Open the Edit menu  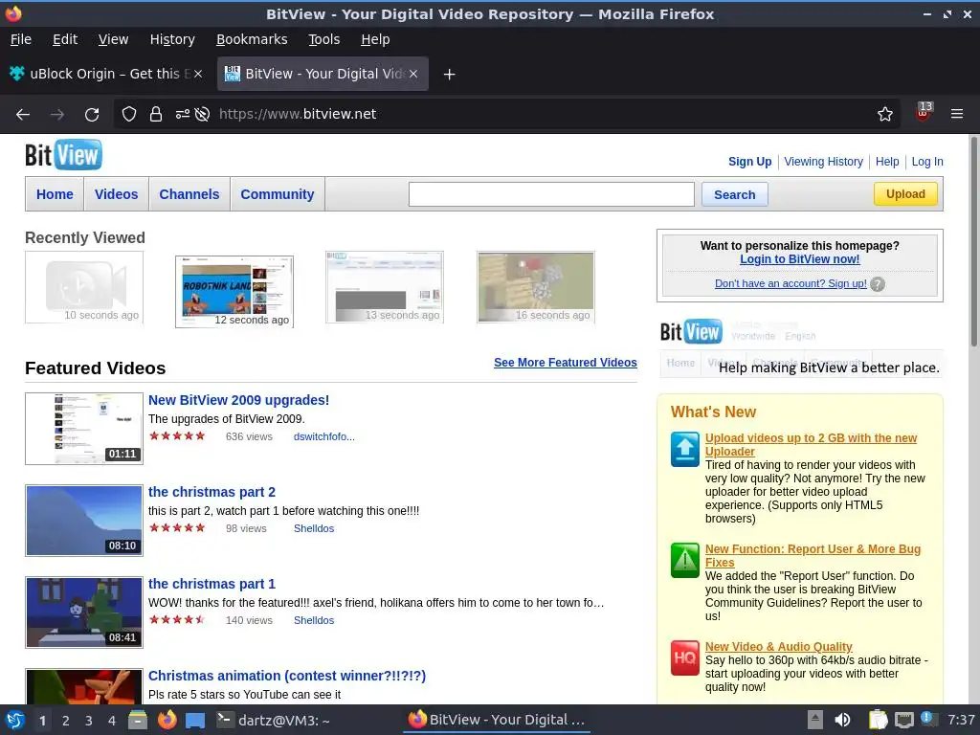click(x=65, y=39)
